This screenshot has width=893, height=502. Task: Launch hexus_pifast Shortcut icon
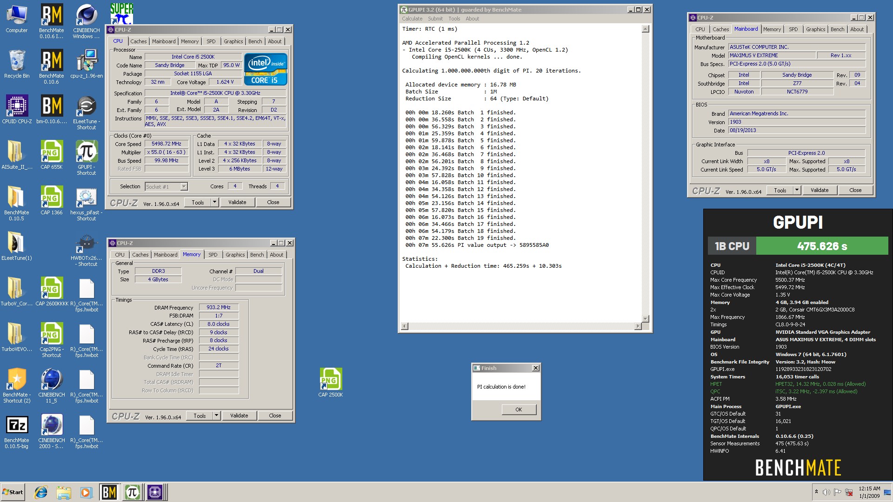pyautogui.click(x=87, y=203)
